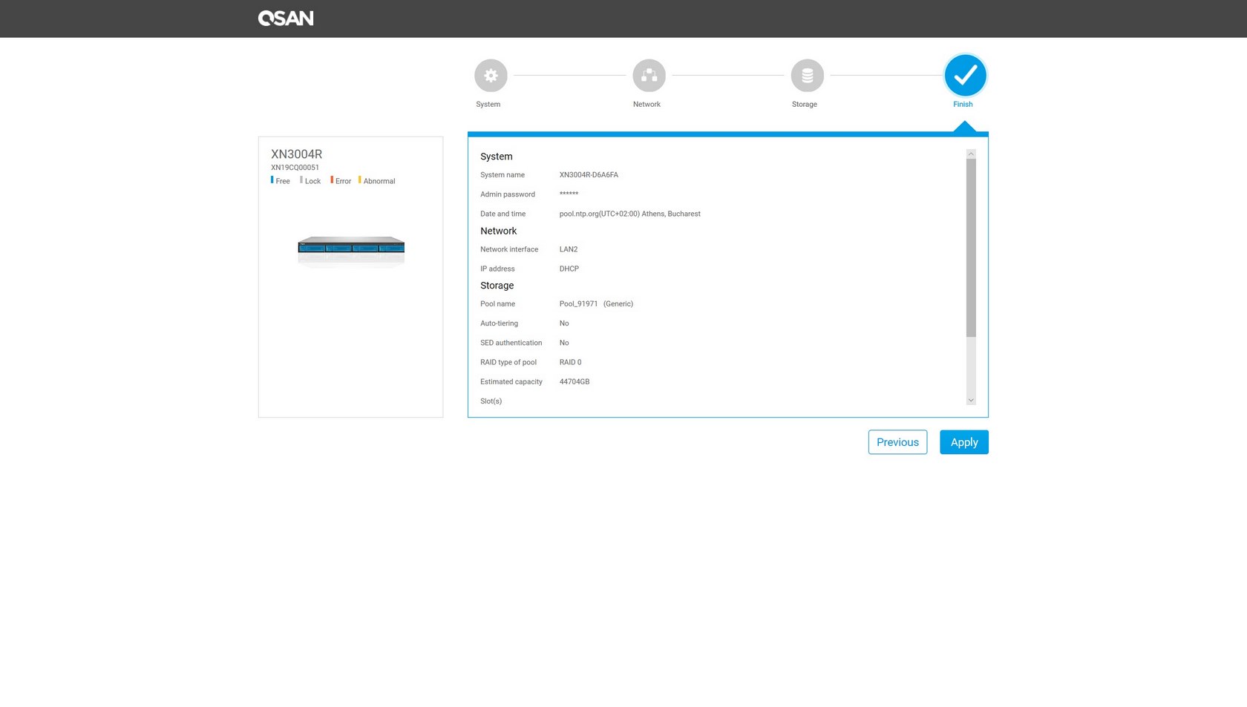Image resolution: width=1247 pixels, height=707 pixels.
Task: Select the Storage step label
Action: click(805, 105)
